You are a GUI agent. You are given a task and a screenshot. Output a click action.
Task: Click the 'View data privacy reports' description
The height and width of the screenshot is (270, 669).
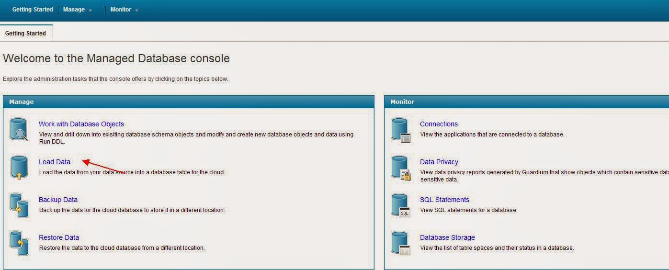[x=544, y=176]
